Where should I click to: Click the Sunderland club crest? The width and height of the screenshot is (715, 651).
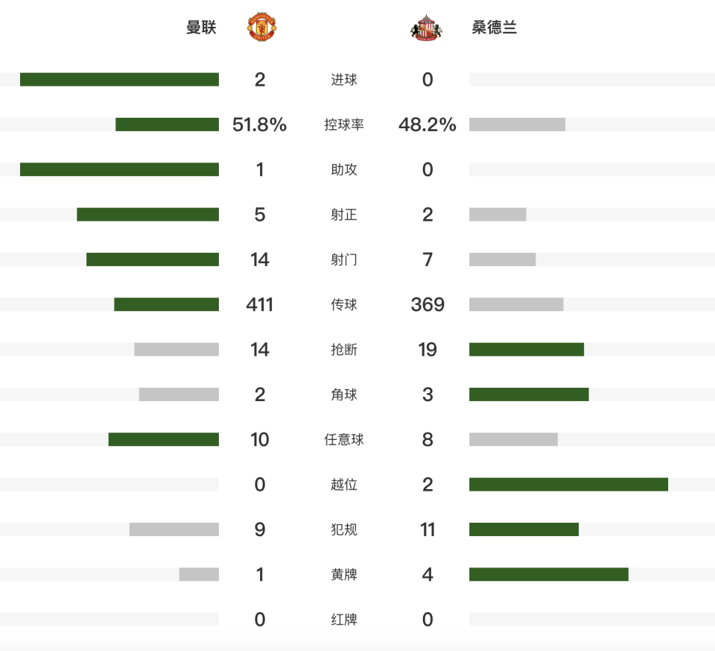[427, 28]
